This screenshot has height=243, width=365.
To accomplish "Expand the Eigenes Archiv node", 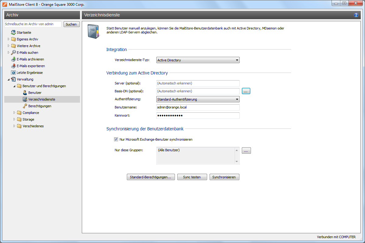I will (x=9, y=39).
